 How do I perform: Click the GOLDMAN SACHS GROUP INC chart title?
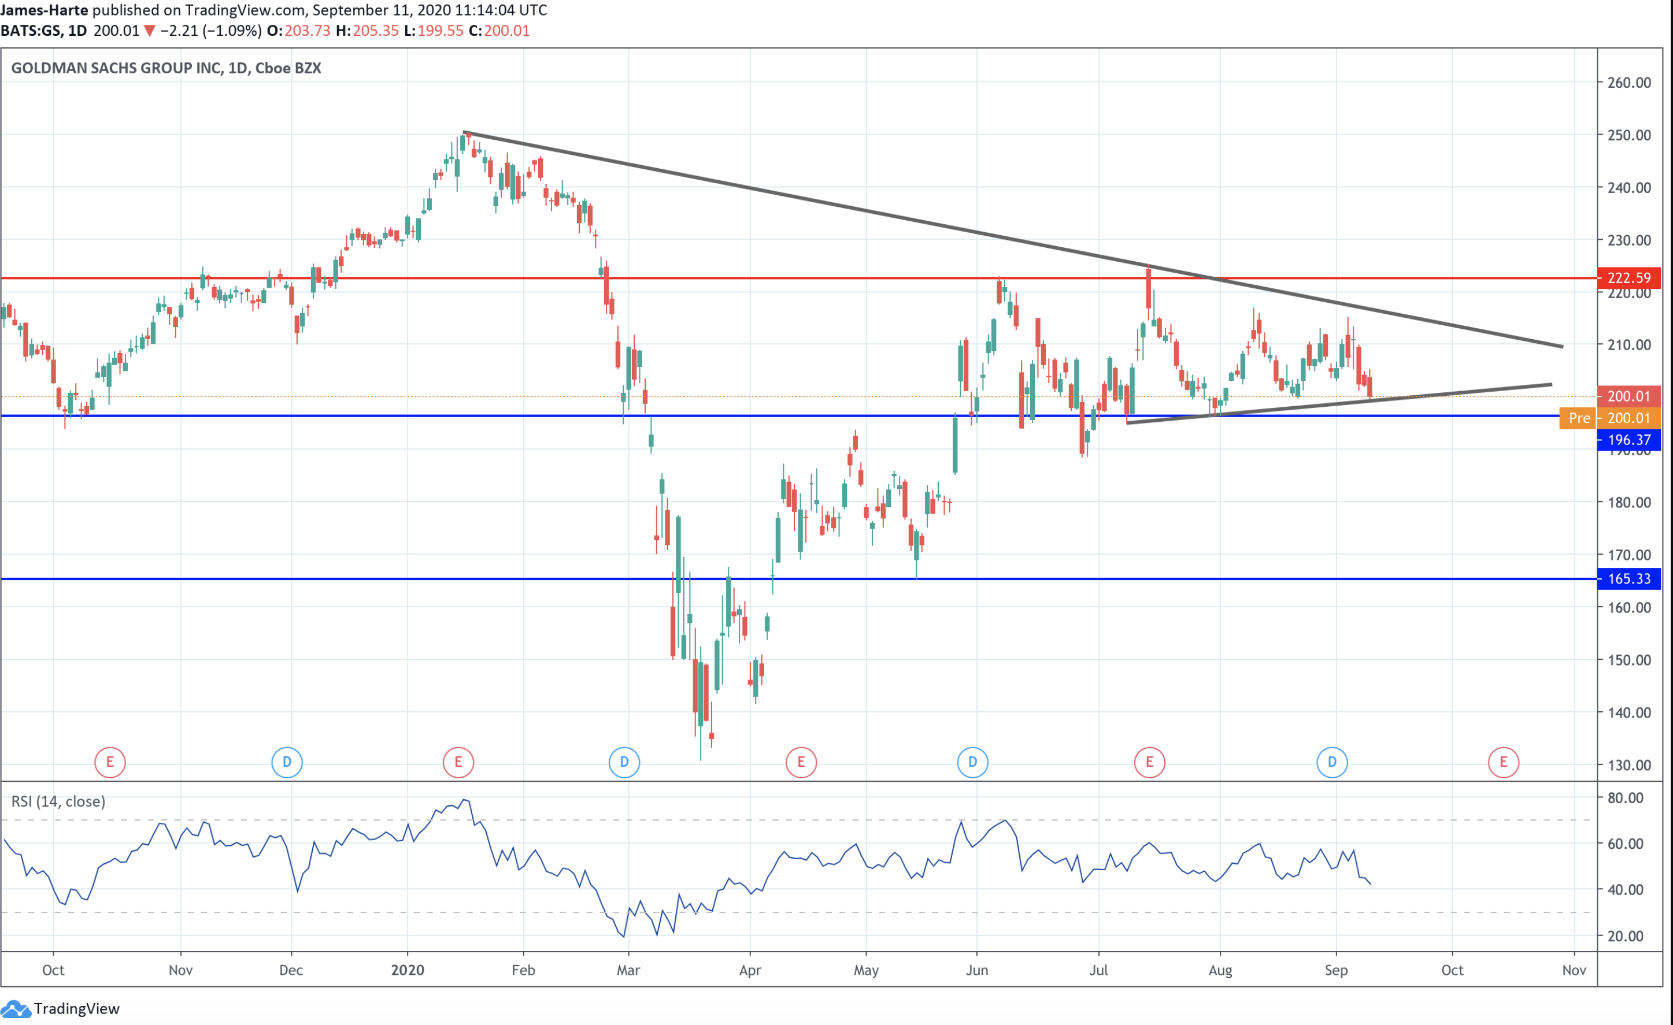pos(166,68)
